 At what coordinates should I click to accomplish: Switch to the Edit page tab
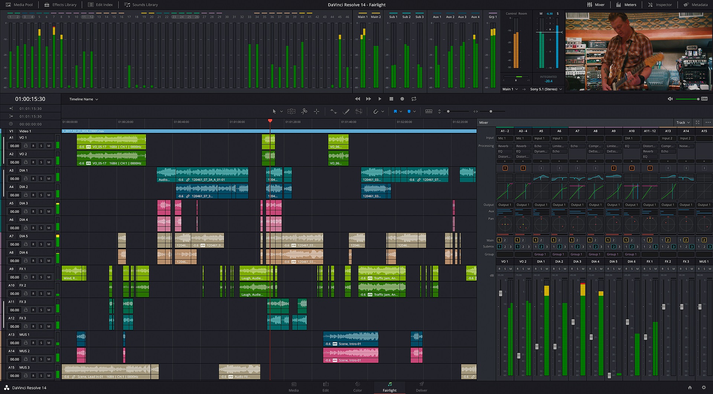point(326,387)
